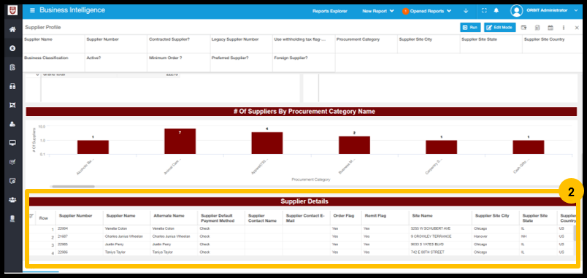Switch to Edit Mode
Viewport: 587px width, 278px height.
coord(500,27)
